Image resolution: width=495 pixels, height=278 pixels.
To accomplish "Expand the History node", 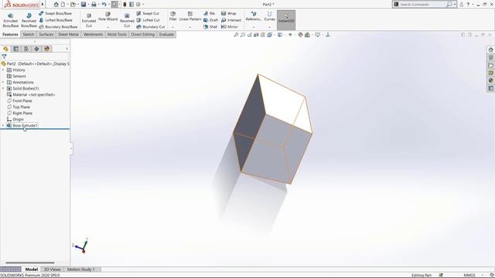I will tap(3, 70).
